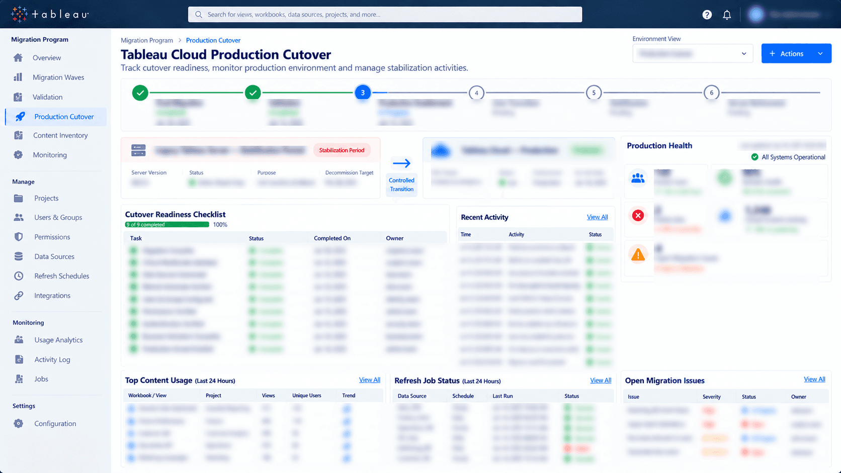Select step 3 in the cutover timeline
The height and width of the screenshot is (473, 841).
(363, 92)
